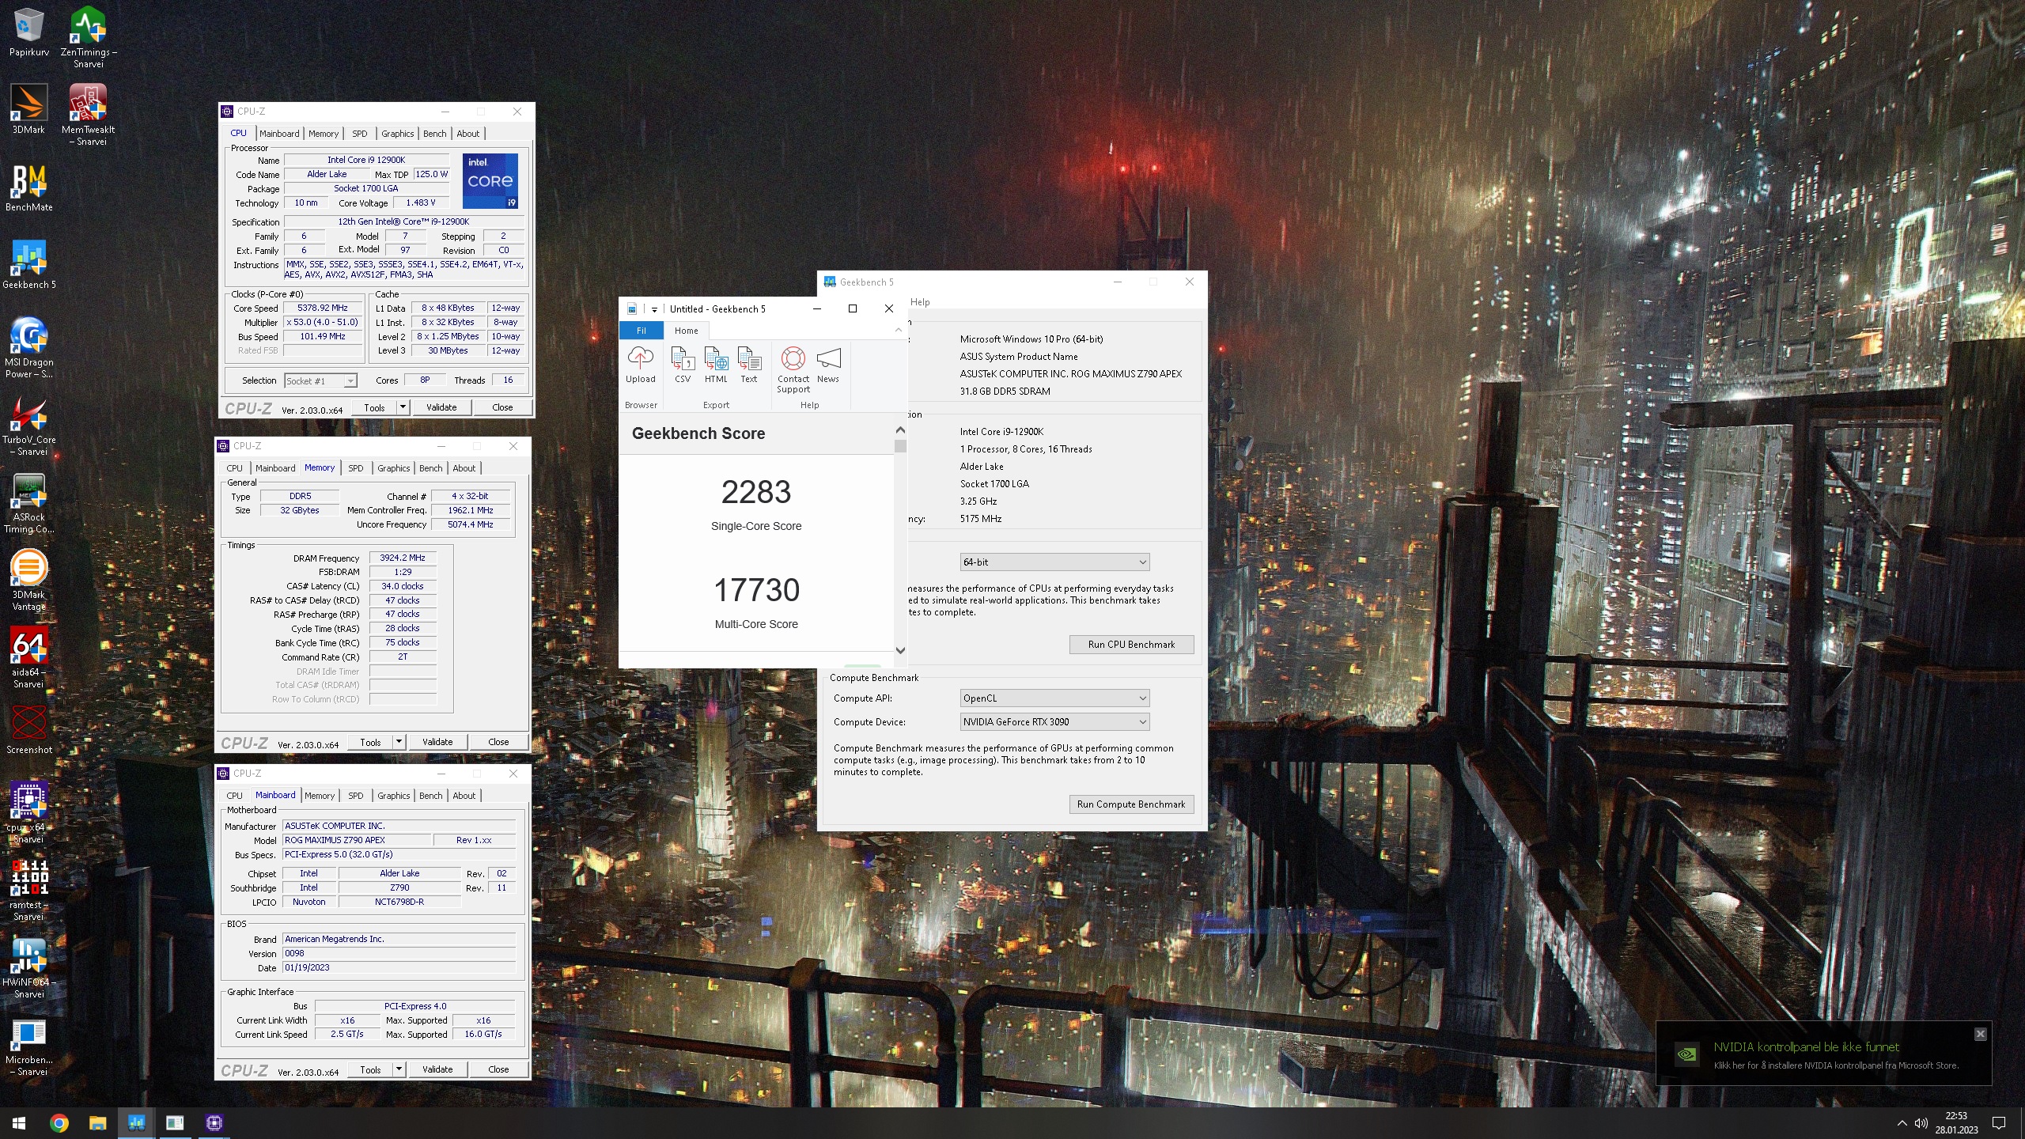This screenshot has height=1139, width=2025.
Task: Open the News icon in Geekbench ribbon
Action: pyautogui.click(x=828, y=365)
